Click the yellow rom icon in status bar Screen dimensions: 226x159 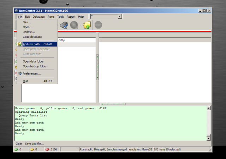click(x=32, y=149)
